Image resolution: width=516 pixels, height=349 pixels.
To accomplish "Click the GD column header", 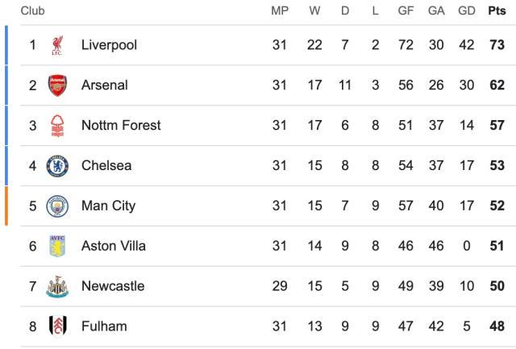I will 466,11.
